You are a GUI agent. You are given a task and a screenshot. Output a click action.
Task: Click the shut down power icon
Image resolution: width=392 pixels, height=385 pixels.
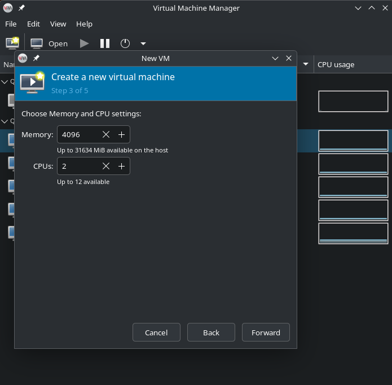pos(125,43)
